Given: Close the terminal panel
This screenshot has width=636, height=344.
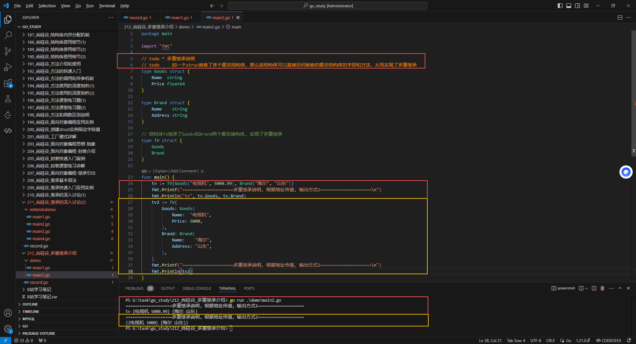Looking at the screenshot, I should coord(628,288).
